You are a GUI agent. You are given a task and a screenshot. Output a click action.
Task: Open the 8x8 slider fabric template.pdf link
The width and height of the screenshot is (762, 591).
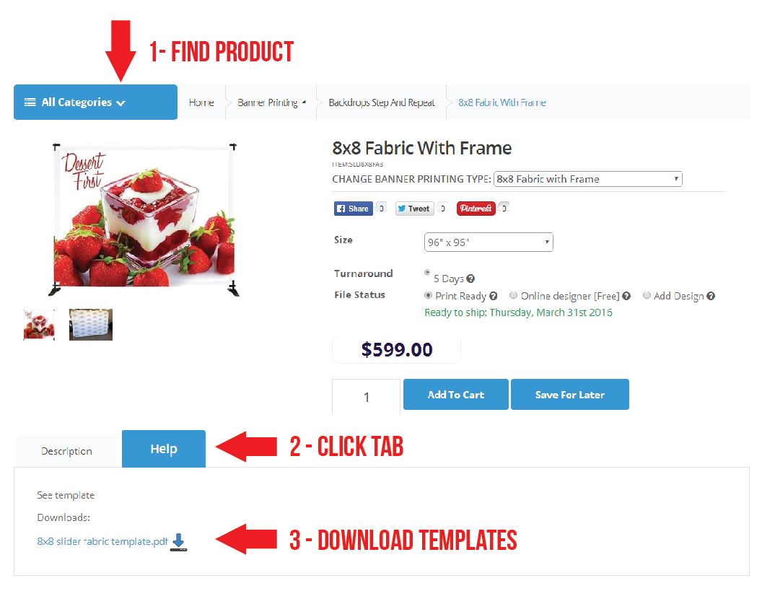tap(102, 541)
